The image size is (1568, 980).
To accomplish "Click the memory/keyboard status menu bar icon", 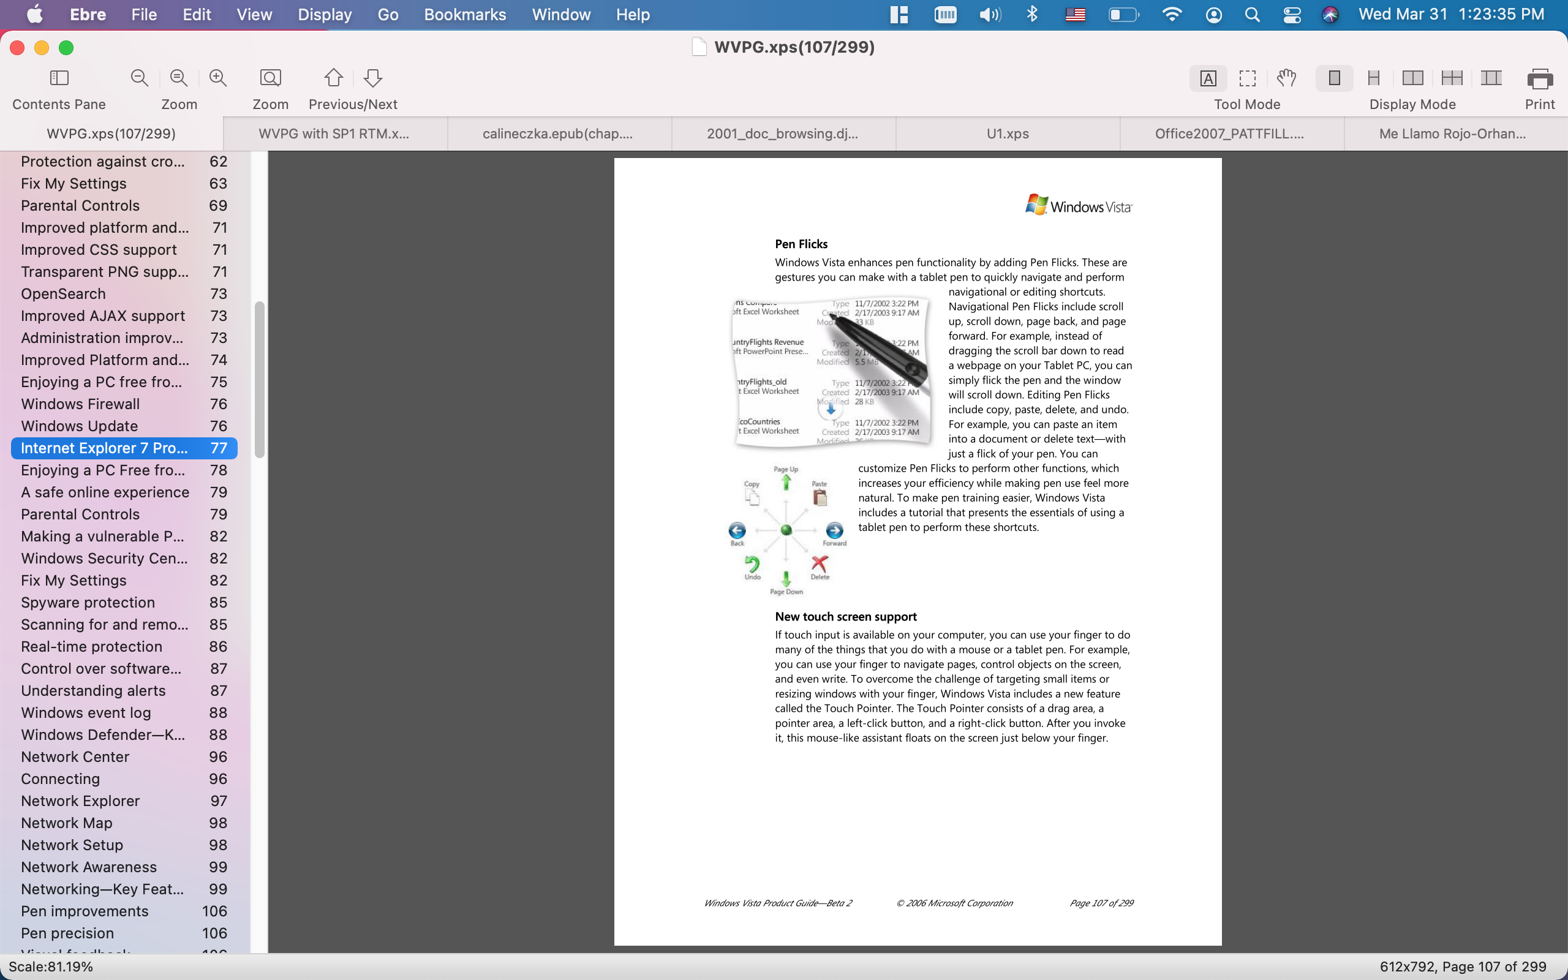I will (945, 14).
